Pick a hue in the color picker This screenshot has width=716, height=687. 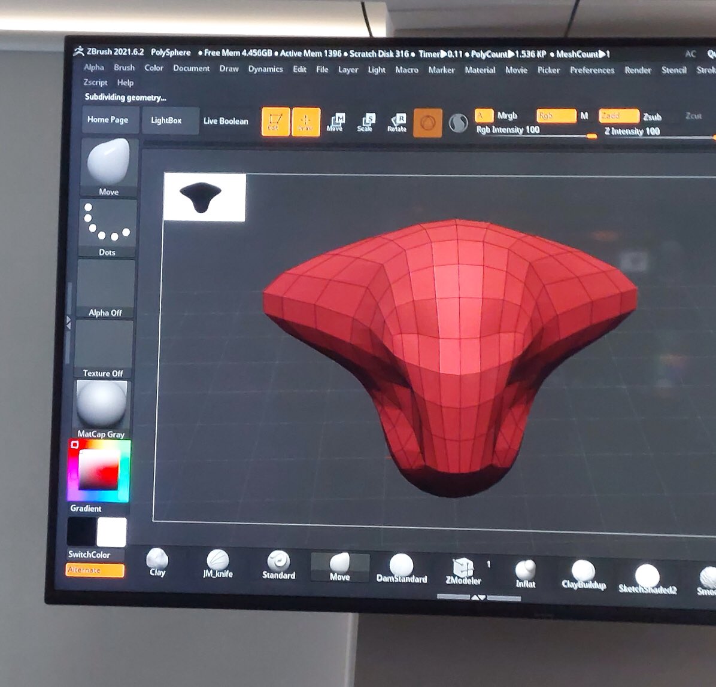click(x=99, y=470)
